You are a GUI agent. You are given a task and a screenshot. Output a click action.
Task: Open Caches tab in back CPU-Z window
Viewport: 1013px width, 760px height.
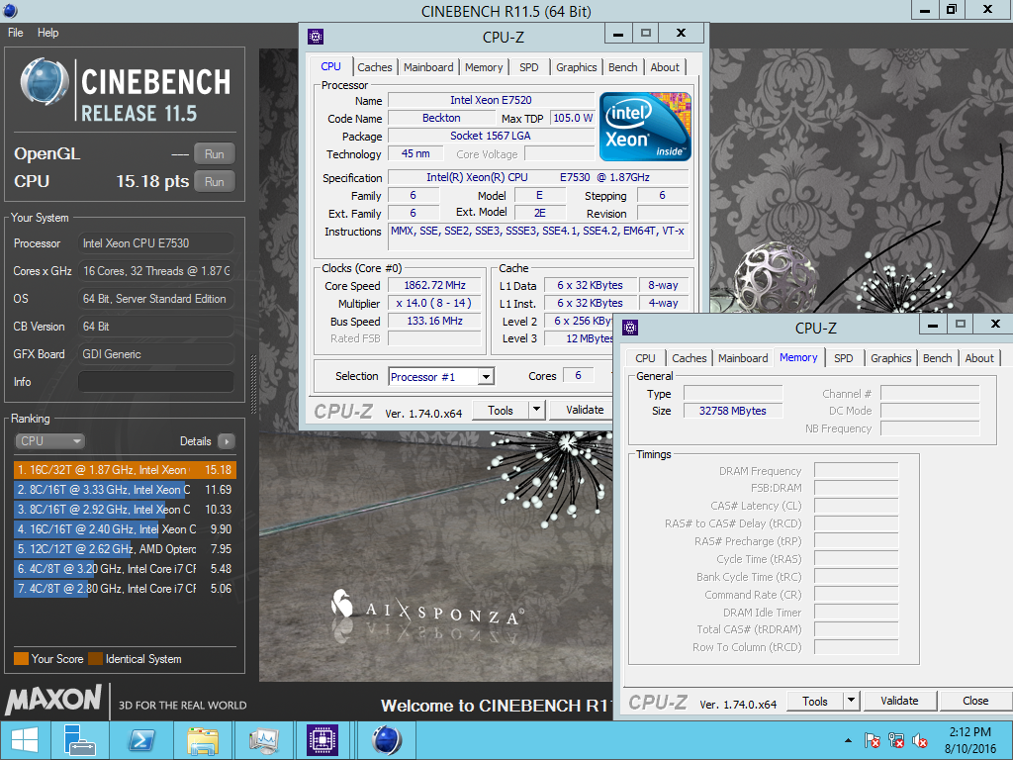point(375,67)
